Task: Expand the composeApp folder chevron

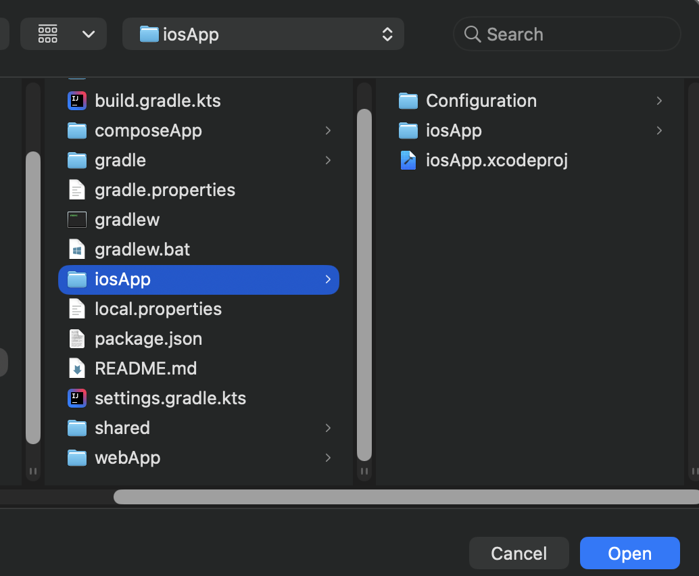Action: point(328,130)
